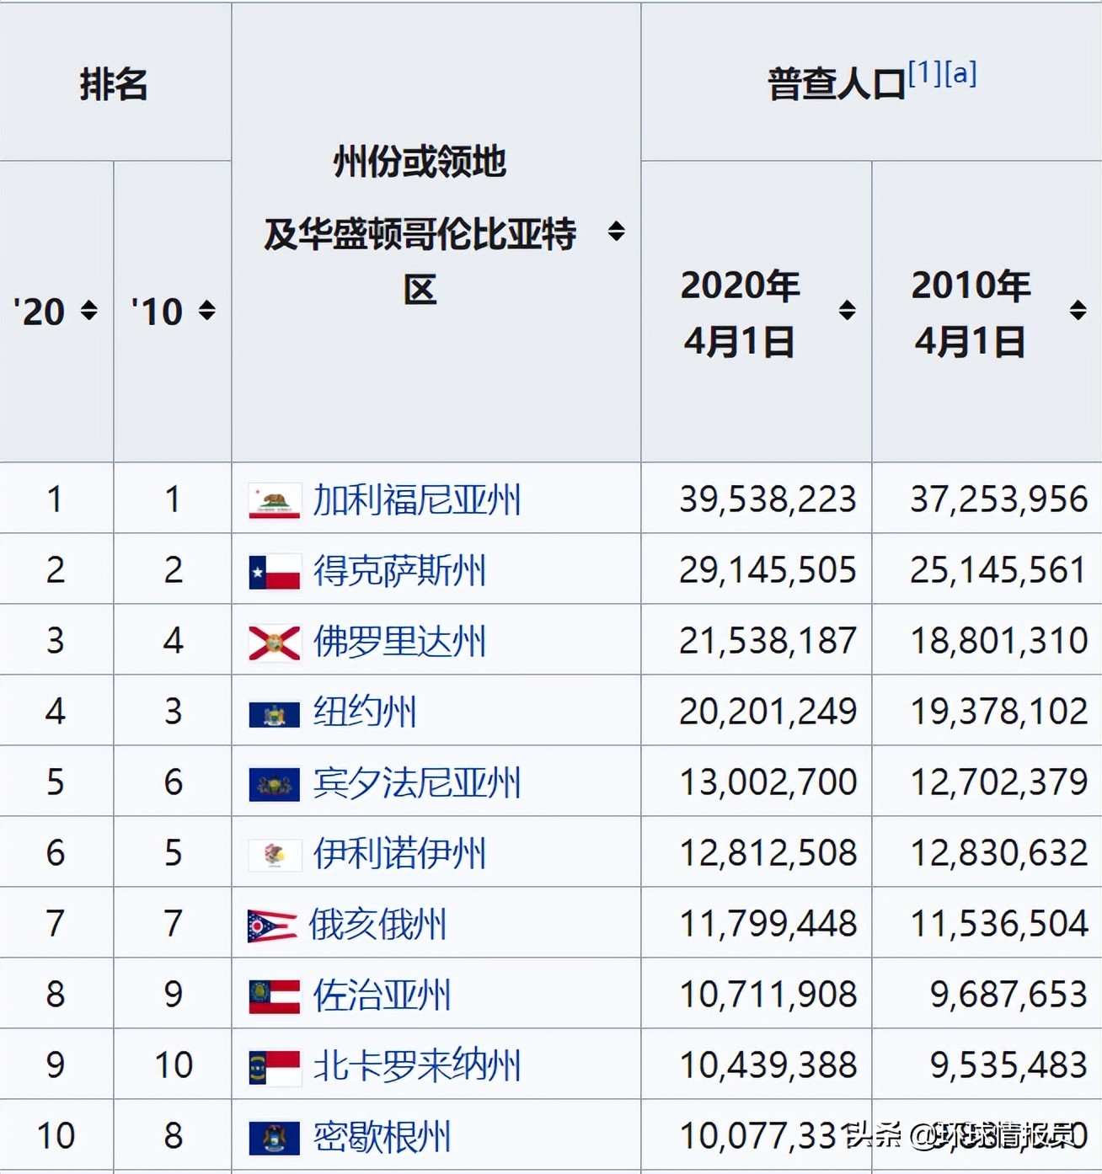The image size is (1102, 1174).
Task: Click the sort arrow on the 州份或领地 column
Action: point(618,227)
